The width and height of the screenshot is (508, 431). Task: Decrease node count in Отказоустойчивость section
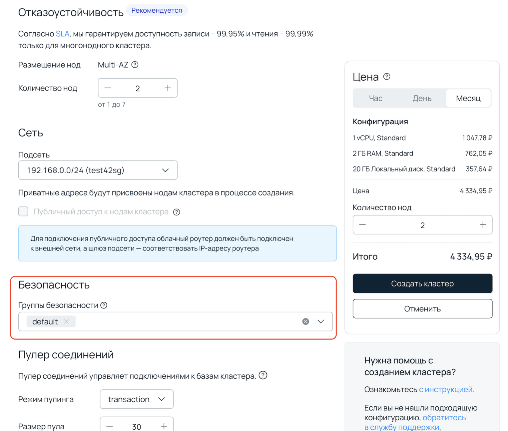point(108,88)
